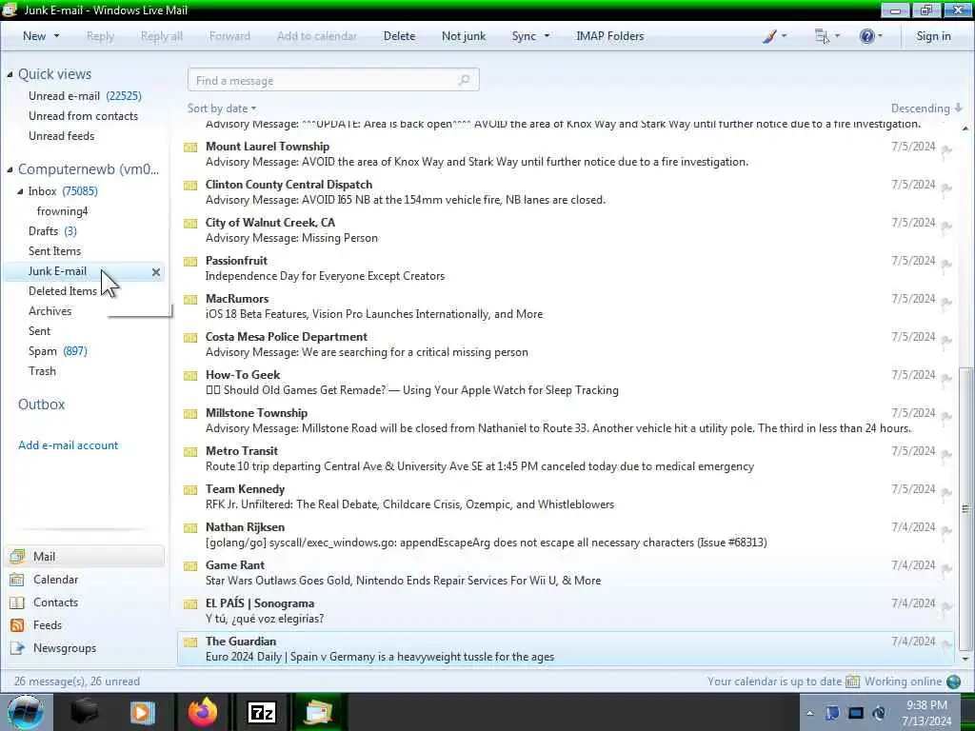
Task: Click the Calendar icon in sidebar
Action: pyautogui.click(x=17, y=580)
